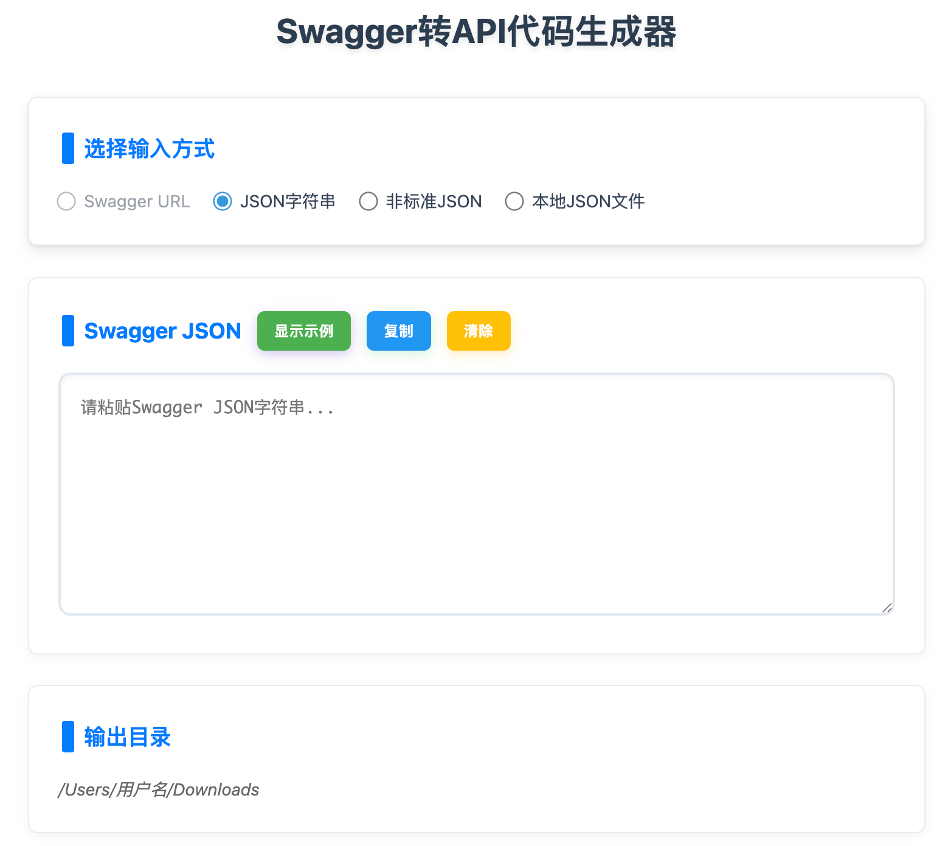
Task: Click the blue 复制 button
Action: point(399,331)
